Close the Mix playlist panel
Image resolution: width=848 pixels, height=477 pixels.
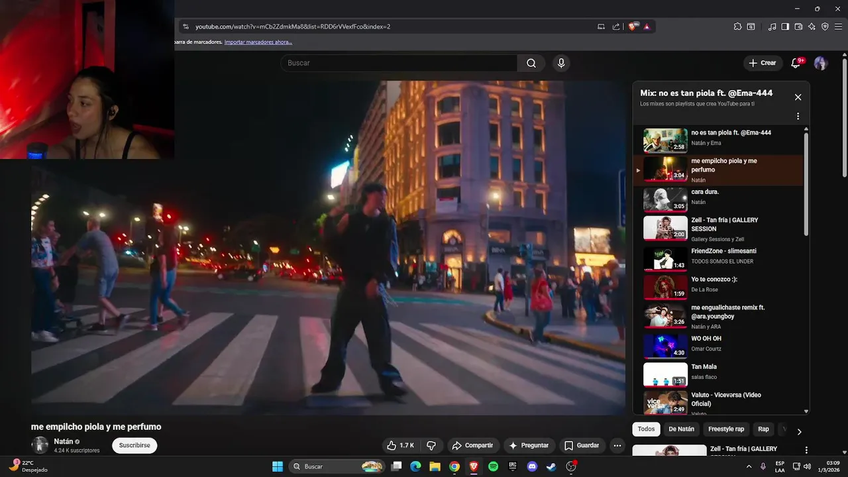[x=798, y=97]
